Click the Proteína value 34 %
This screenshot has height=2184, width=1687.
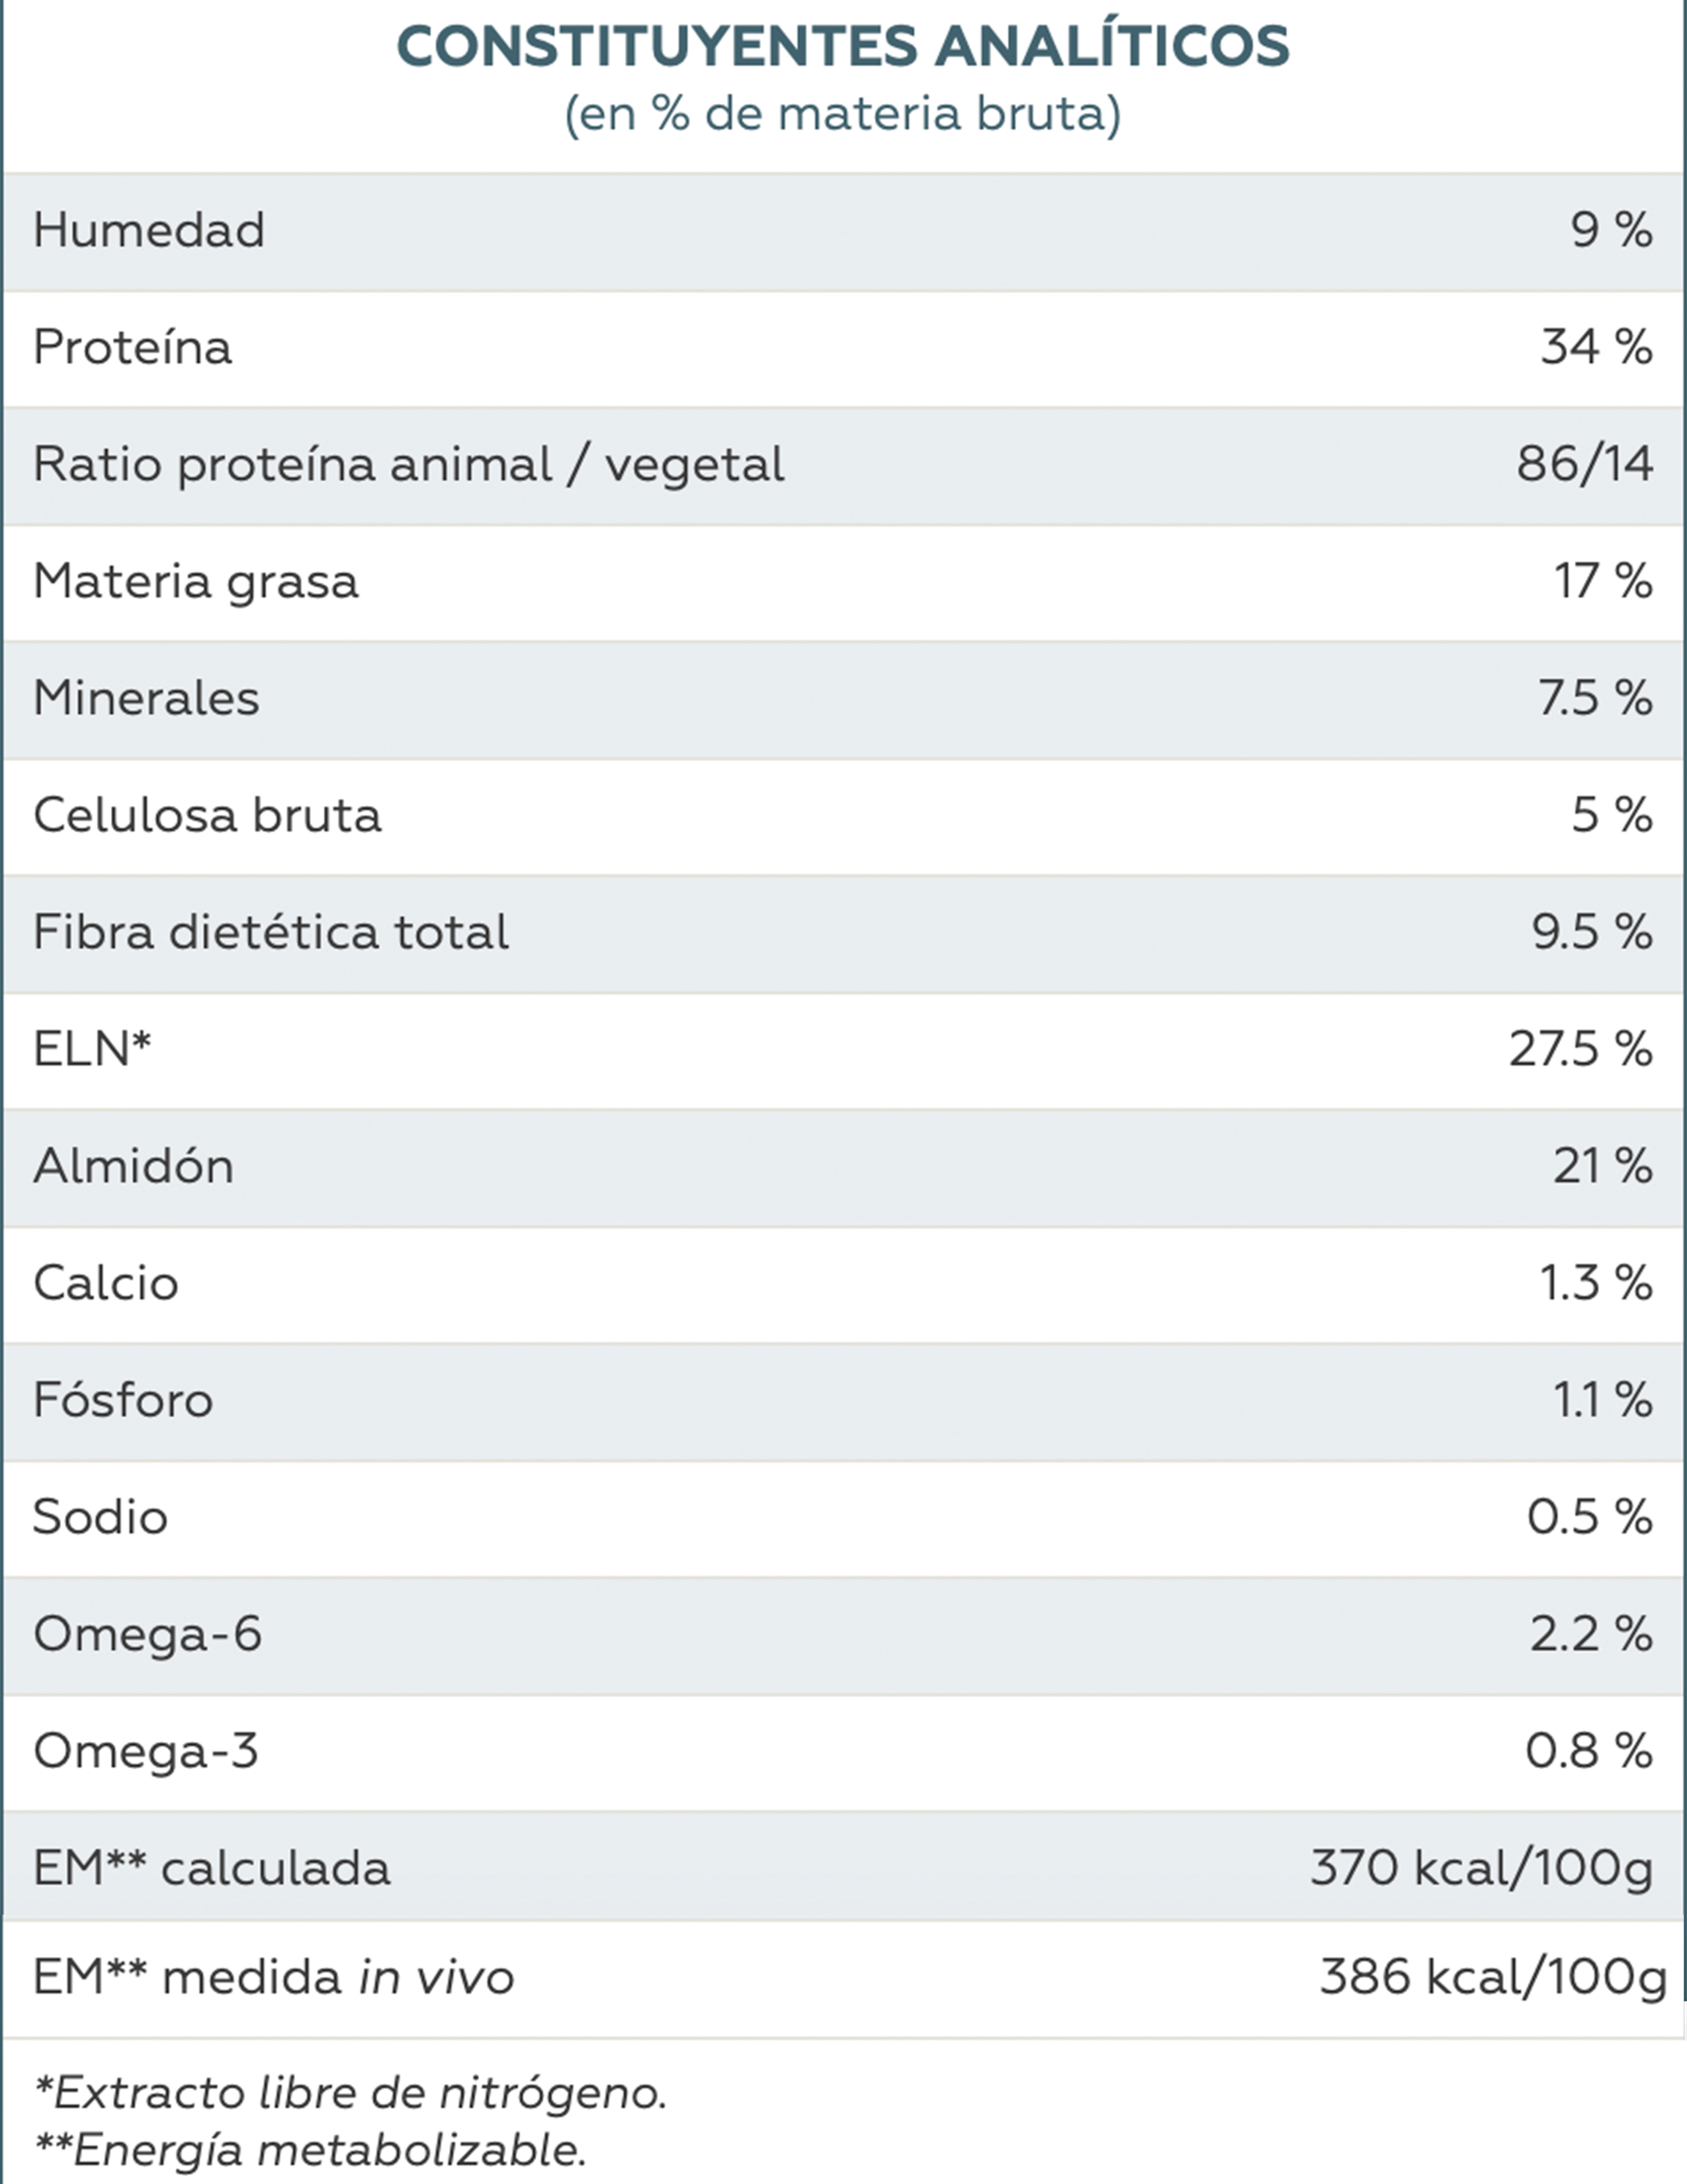pos(1595,347)
